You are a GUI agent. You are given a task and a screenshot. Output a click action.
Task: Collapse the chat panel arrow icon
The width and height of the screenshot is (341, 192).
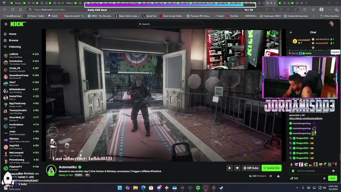pyautogui.click(x=291, y=33)
